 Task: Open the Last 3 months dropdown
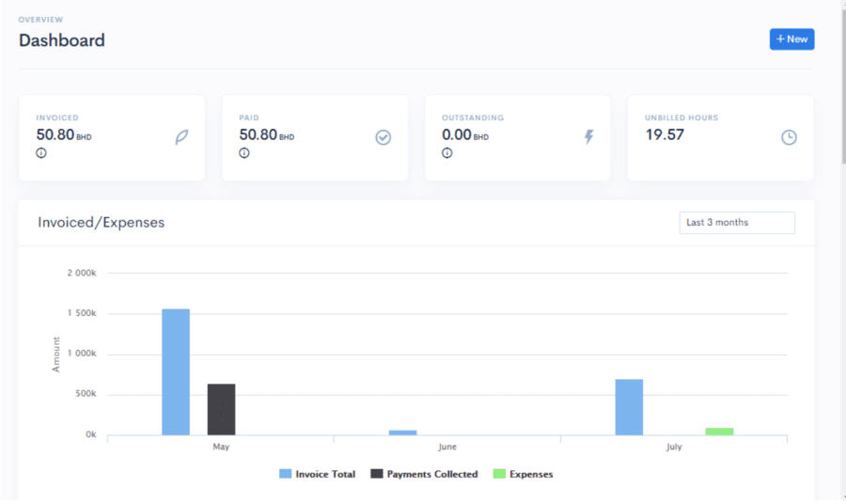pos(736,223)
